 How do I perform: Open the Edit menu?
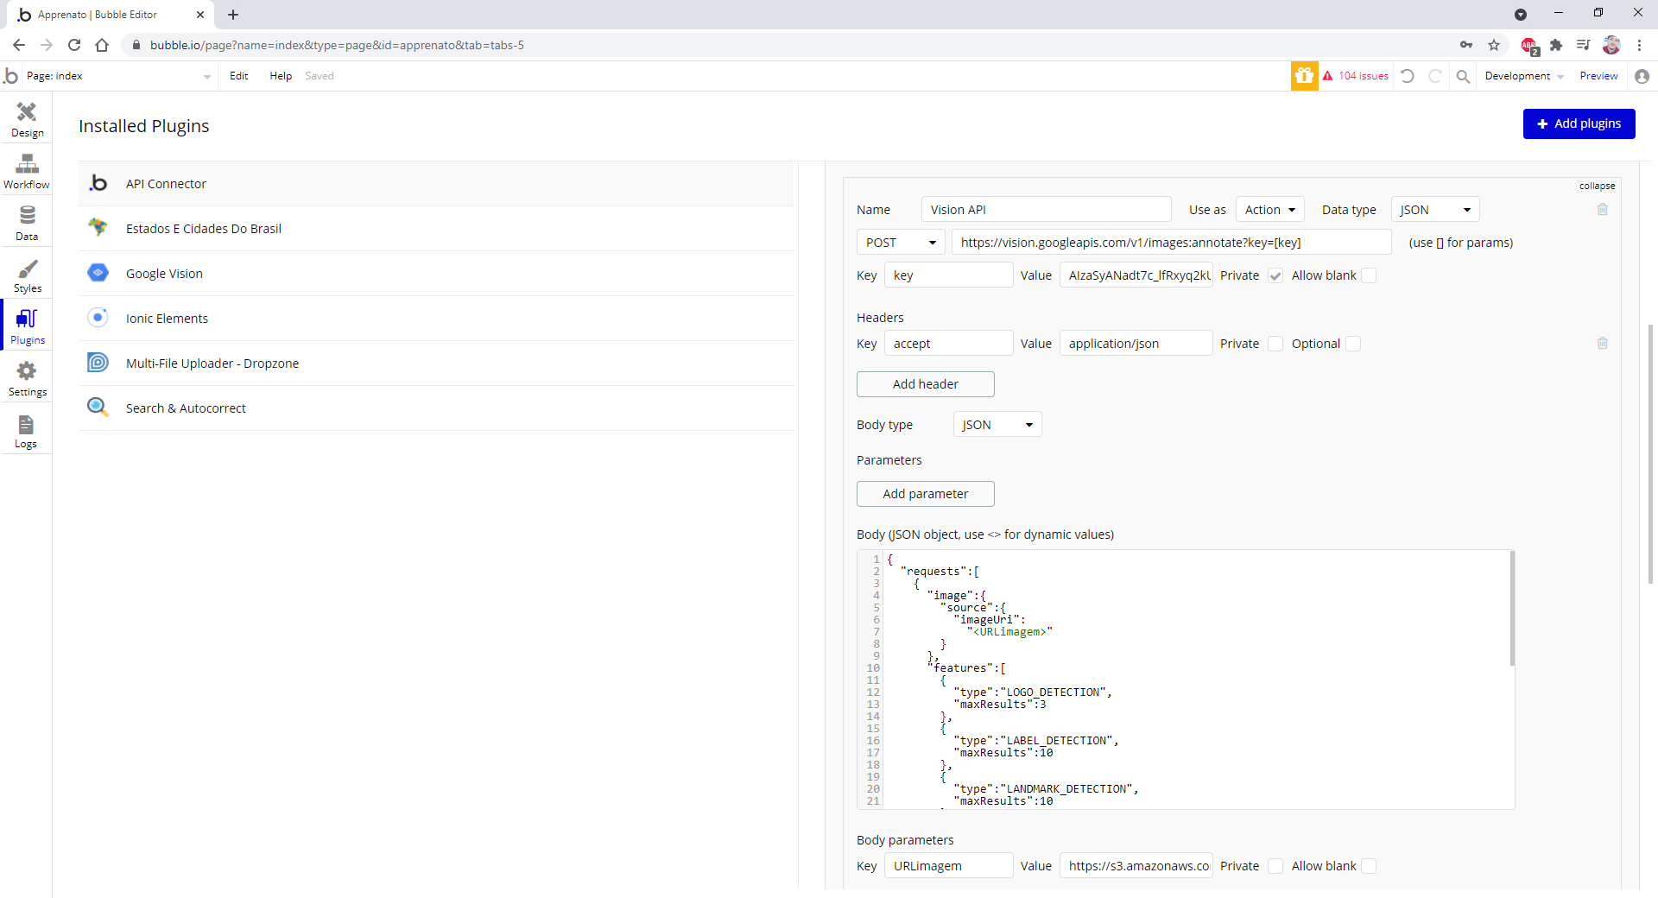point(239,76)
